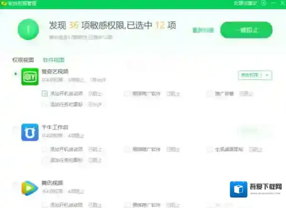The image size is (286, 208).
Task: Open the 恢复已阻止 link in title bar
Action: click(246, 3)
